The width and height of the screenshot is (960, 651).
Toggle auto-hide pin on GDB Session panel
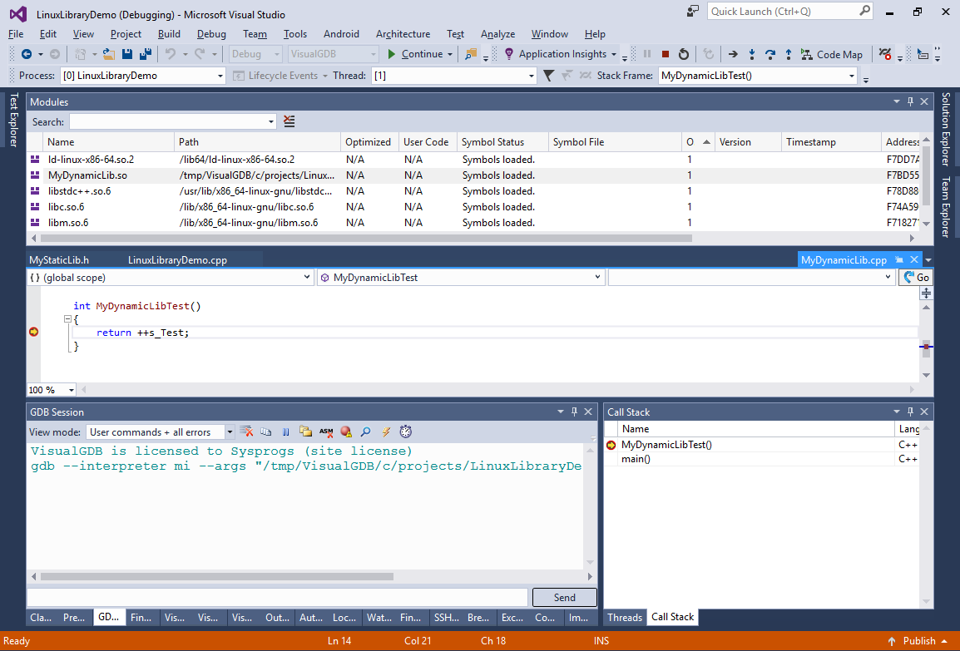pos(574,412)
